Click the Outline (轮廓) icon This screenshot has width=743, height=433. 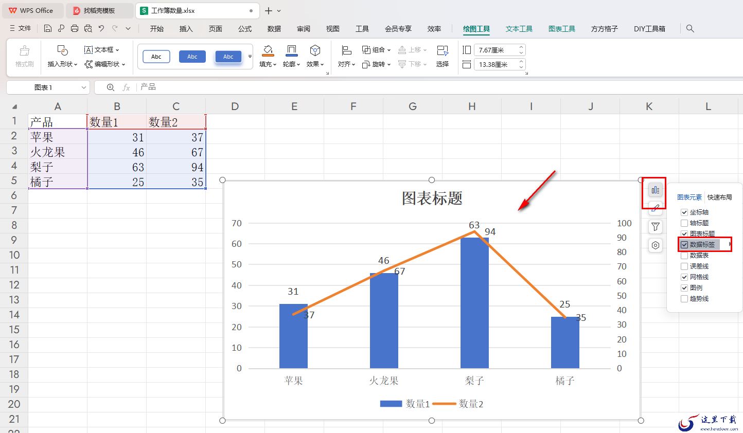click(291, 50)
